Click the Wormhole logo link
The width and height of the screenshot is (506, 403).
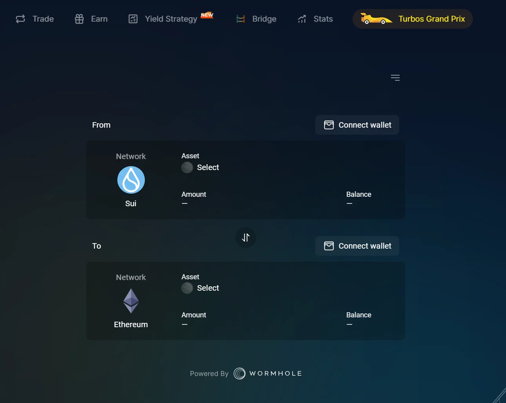(268, 374)
